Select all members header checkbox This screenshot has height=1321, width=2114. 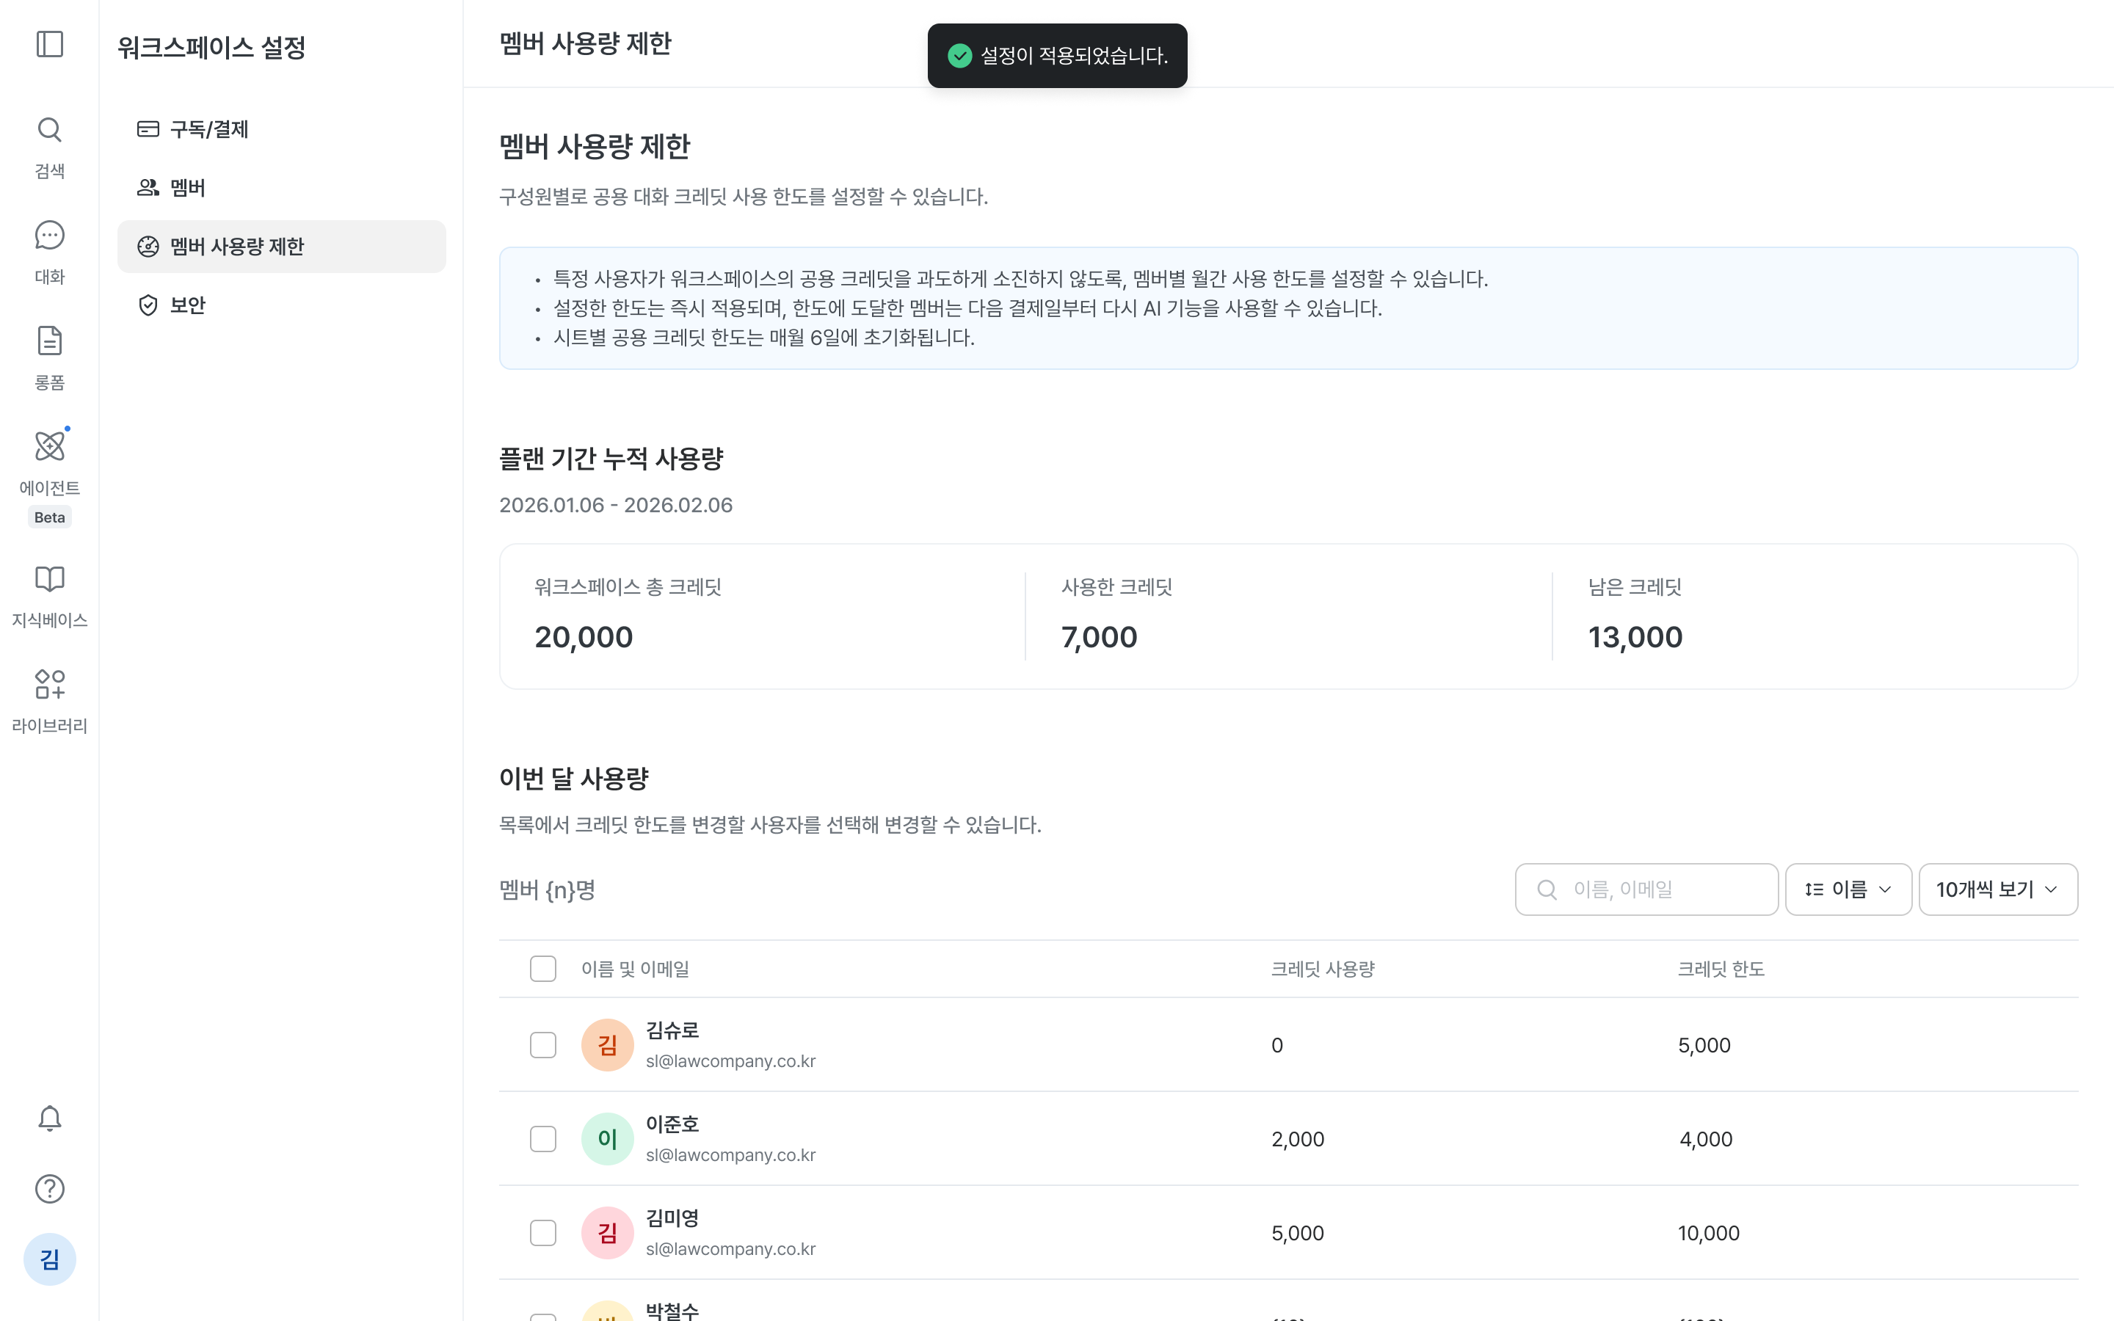[x=543, y=968]
